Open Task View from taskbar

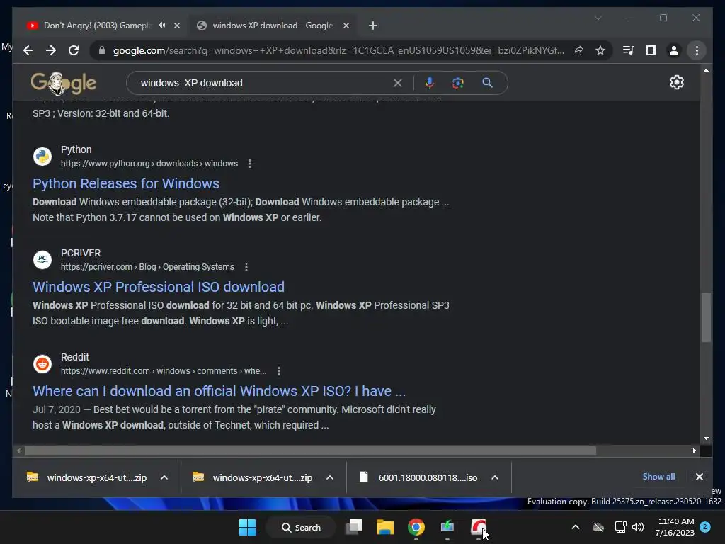coord(354,527)
